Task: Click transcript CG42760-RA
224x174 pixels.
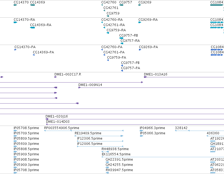Action: [102, 22]
